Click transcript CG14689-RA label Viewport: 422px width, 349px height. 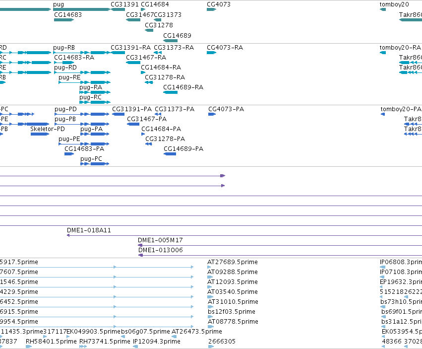tap(183, 87)
